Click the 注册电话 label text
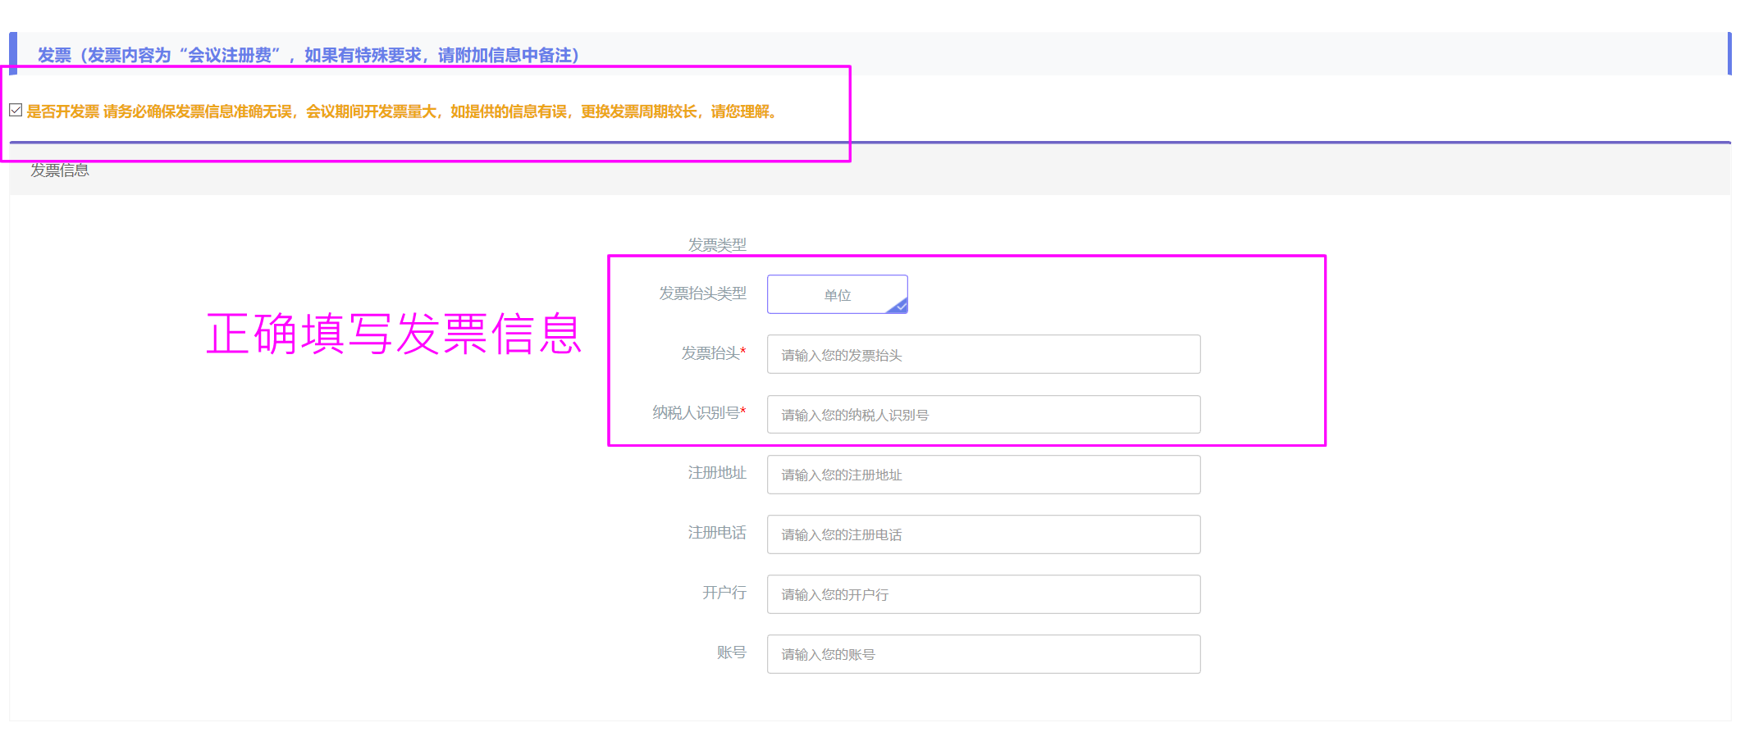 (716, 533)
